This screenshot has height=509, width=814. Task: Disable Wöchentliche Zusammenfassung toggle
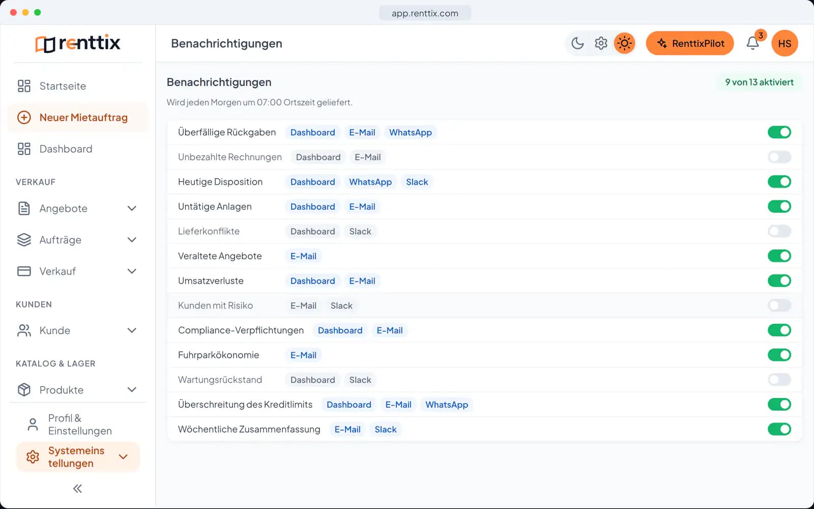(779, 429)
